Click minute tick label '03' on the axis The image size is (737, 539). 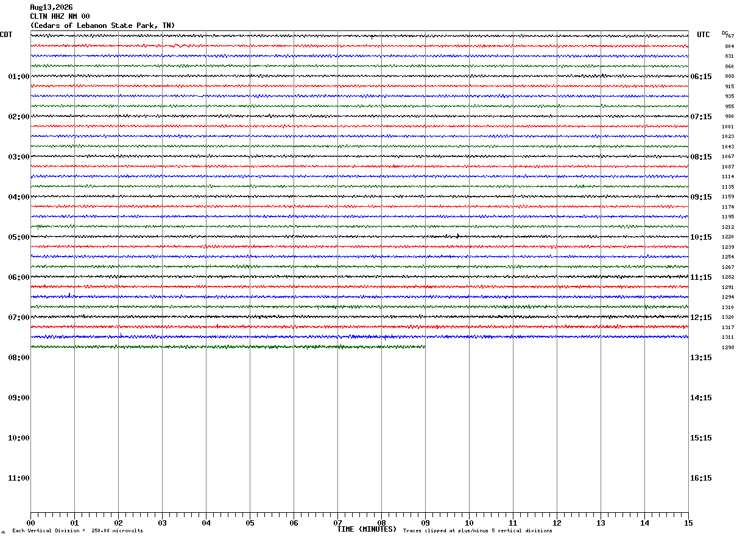pos(162,523)
